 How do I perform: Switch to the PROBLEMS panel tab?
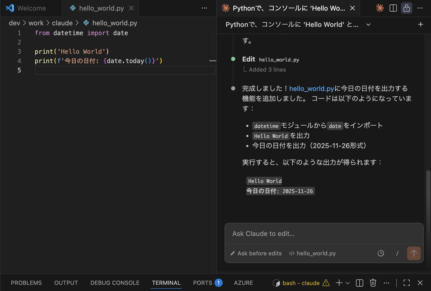pyautogui.click(x=26, y=283)
